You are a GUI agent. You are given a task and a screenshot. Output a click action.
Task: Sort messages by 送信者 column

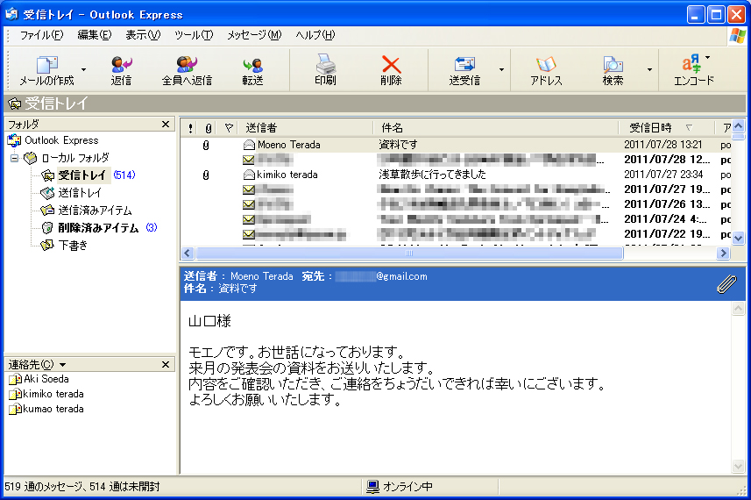point(307,128)
